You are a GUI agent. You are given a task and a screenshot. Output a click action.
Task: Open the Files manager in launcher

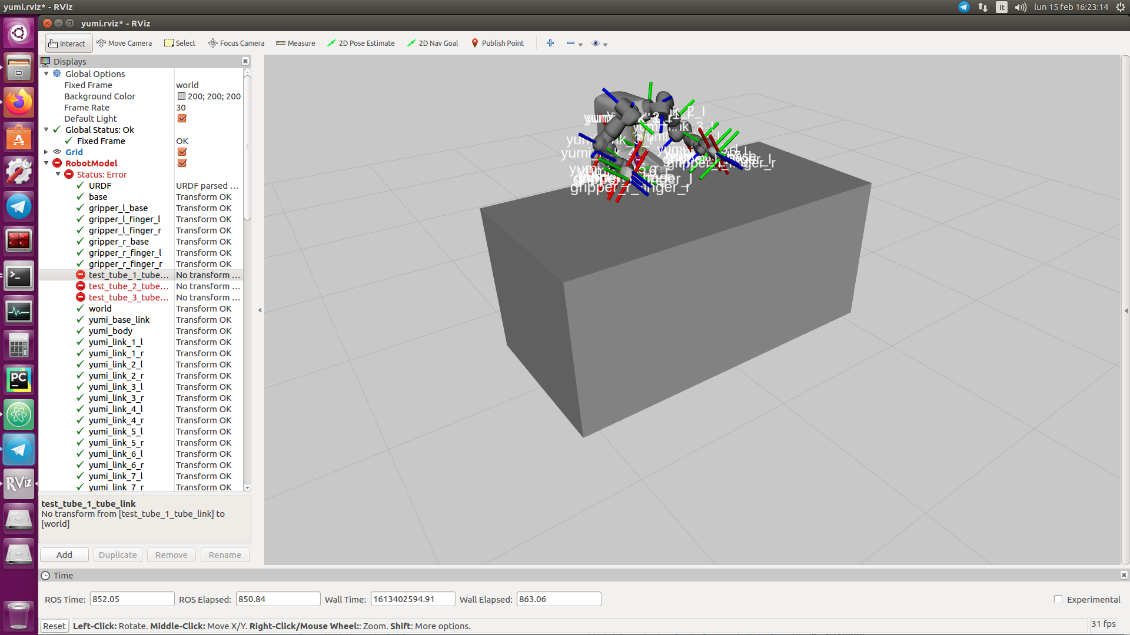tap(19, 67)
